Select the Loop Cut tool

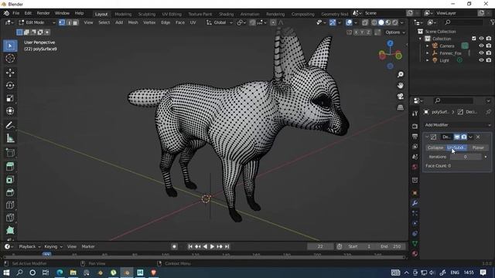click(x=10, y=205)
